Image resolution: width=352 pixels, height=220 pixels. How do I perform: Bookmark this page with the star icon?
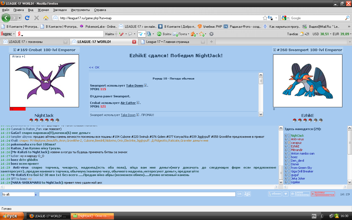click(x=265, y=18)
